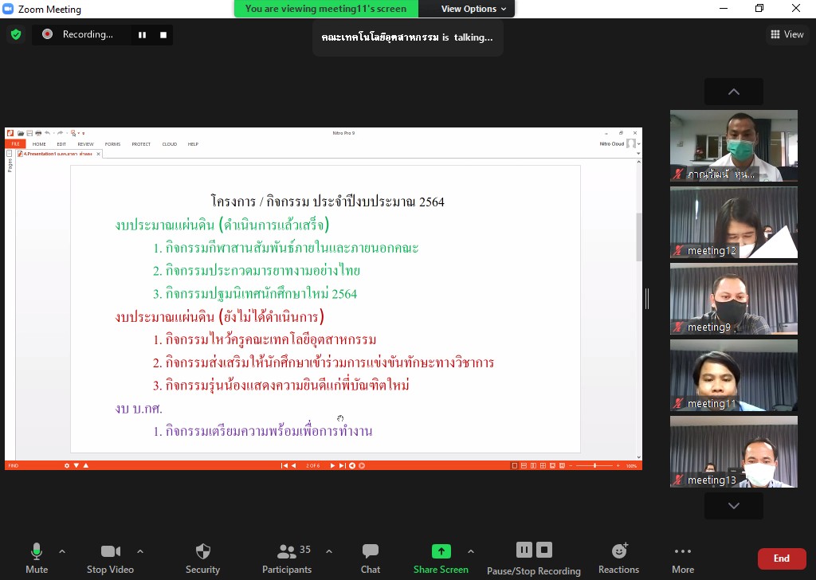Click the Nitro Cloud account label
The image size is (816, 580).
pos(611,144)
